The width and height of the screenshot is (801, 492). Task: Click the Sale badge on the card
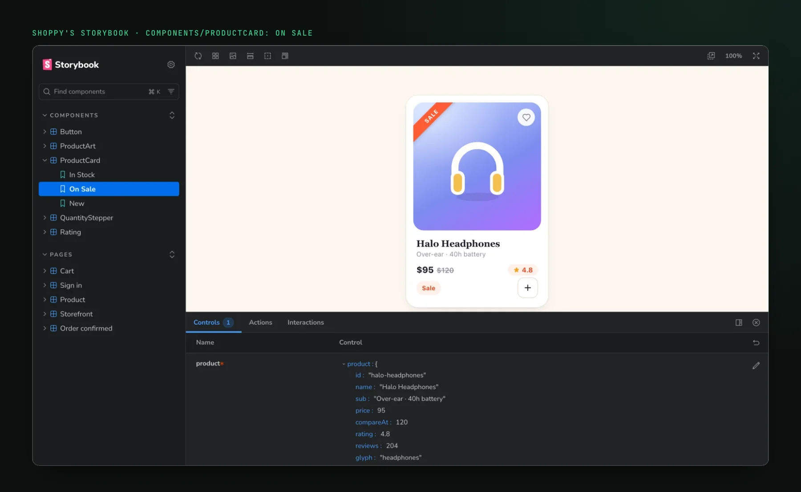click(429, 288)
